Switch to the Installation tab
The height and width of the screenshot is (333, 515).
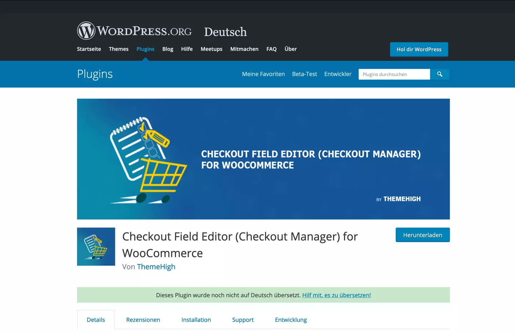tap(196, 320)
